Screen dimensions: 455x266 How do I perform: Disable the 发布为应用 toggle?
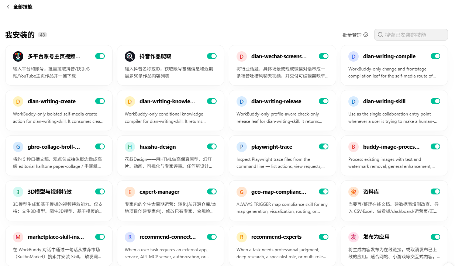(x=435, y=237)
